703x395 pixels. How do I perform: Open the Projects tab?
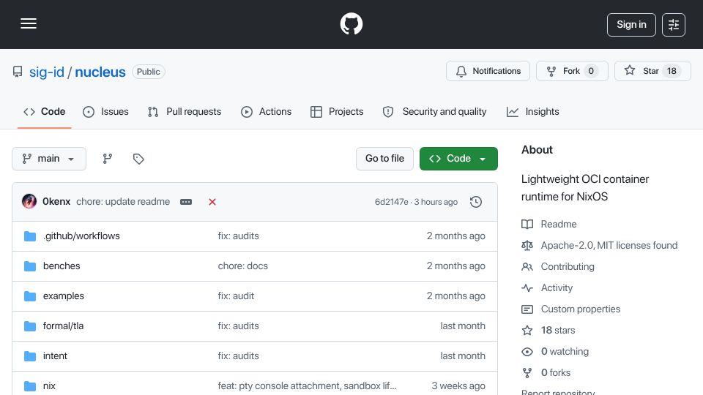[x=337, y=111]
